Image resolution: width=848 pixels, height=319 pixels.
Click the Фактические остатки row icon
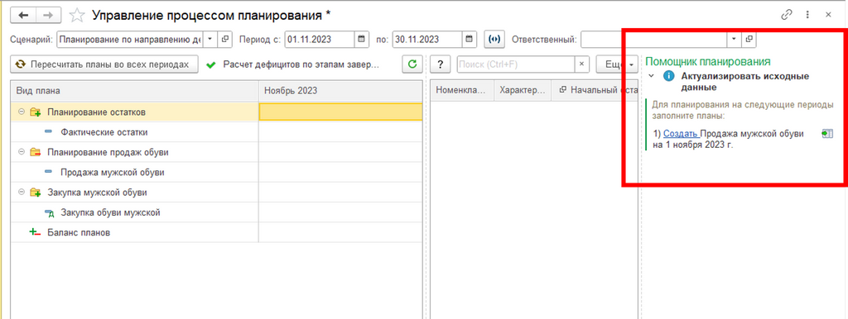(x=49, y=131)
